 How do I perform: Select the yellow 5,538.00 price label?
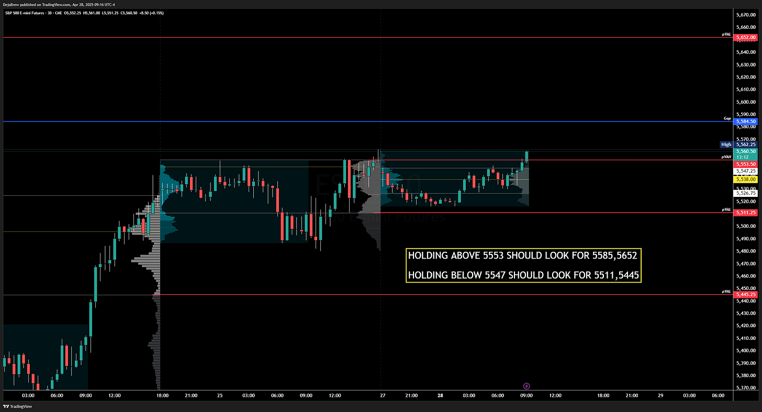pos(745,179)
